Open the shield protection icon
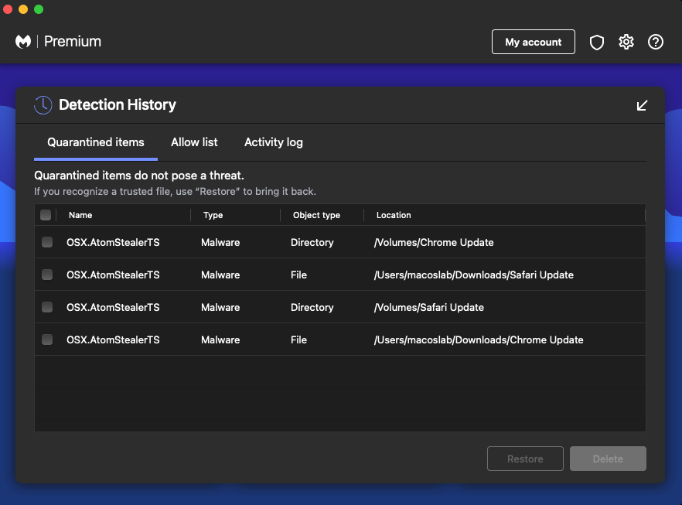 (x=597, y=43)
